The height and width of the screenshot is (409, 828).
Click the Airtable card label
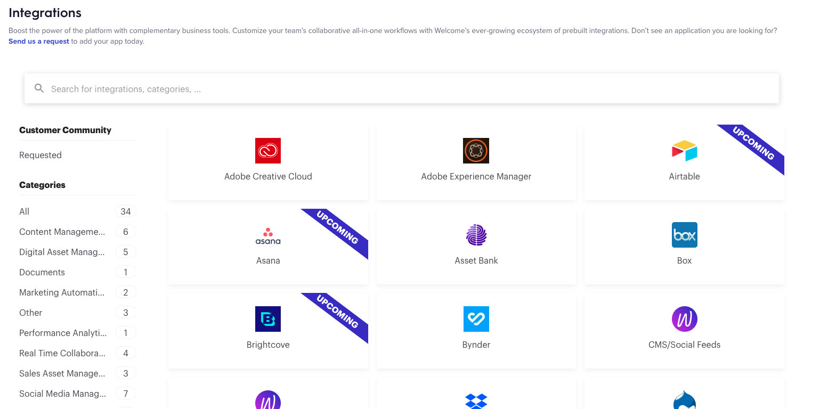pos(685,176)
